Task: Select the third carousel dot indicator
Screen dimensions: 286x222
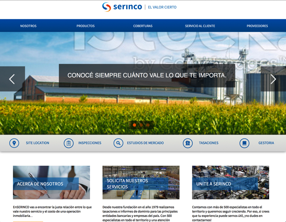Action: click(148, 125)
